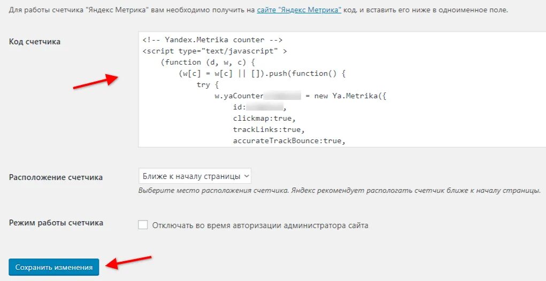Click the "new Ya.Metrika({" text in code

click(350, 96)
